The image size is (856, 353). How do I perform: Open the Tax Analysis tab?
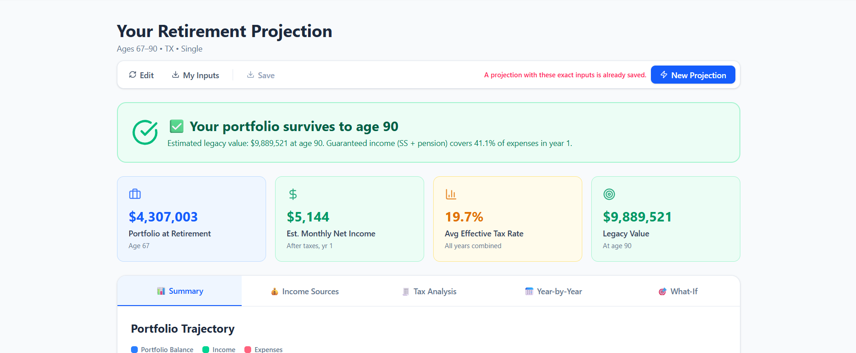coord(430,292)
